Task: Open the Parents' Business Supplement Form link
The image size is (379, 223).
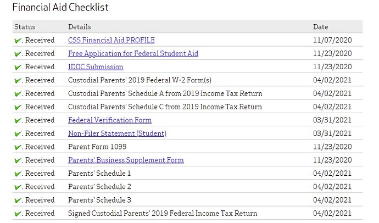Action: coord(126,160)
